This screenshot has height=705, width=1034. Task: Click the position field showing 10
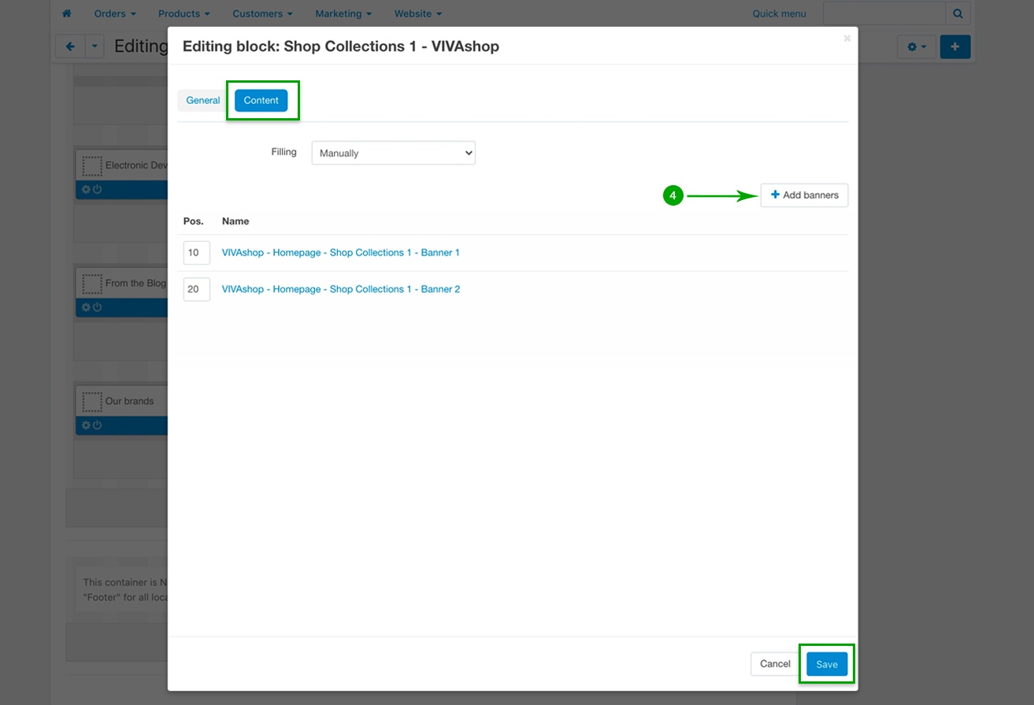click(196, 253)
